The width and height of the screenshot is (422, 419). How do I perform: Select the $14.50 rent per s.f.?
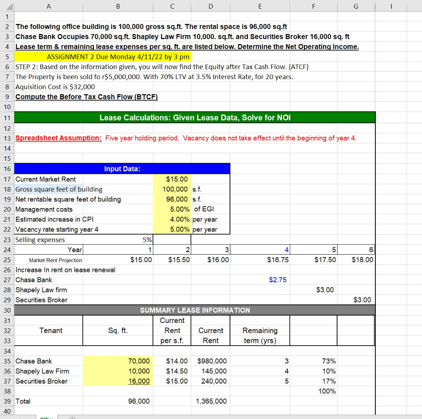coord(172,371)
